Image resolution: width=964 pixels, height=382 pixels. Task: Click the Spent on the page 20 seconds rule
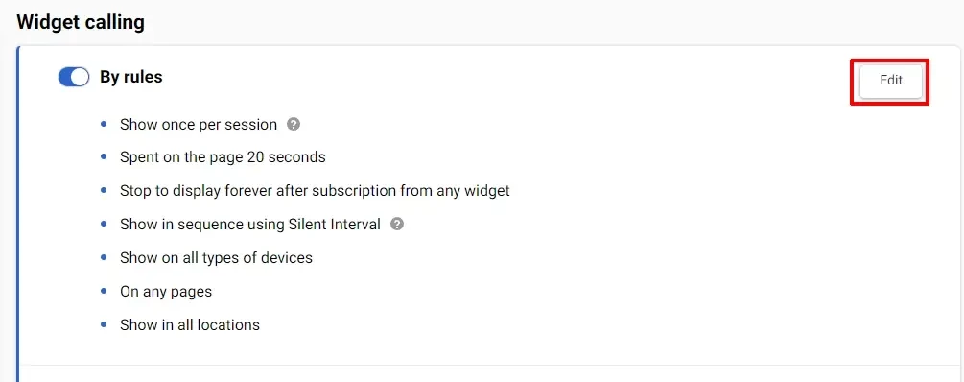[223, 157]
